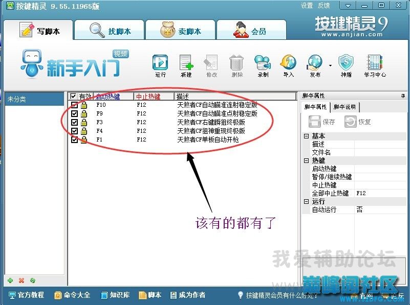Open 知识库 knowledge base link
The image size is (410, 305).
[x=115, y=295]
